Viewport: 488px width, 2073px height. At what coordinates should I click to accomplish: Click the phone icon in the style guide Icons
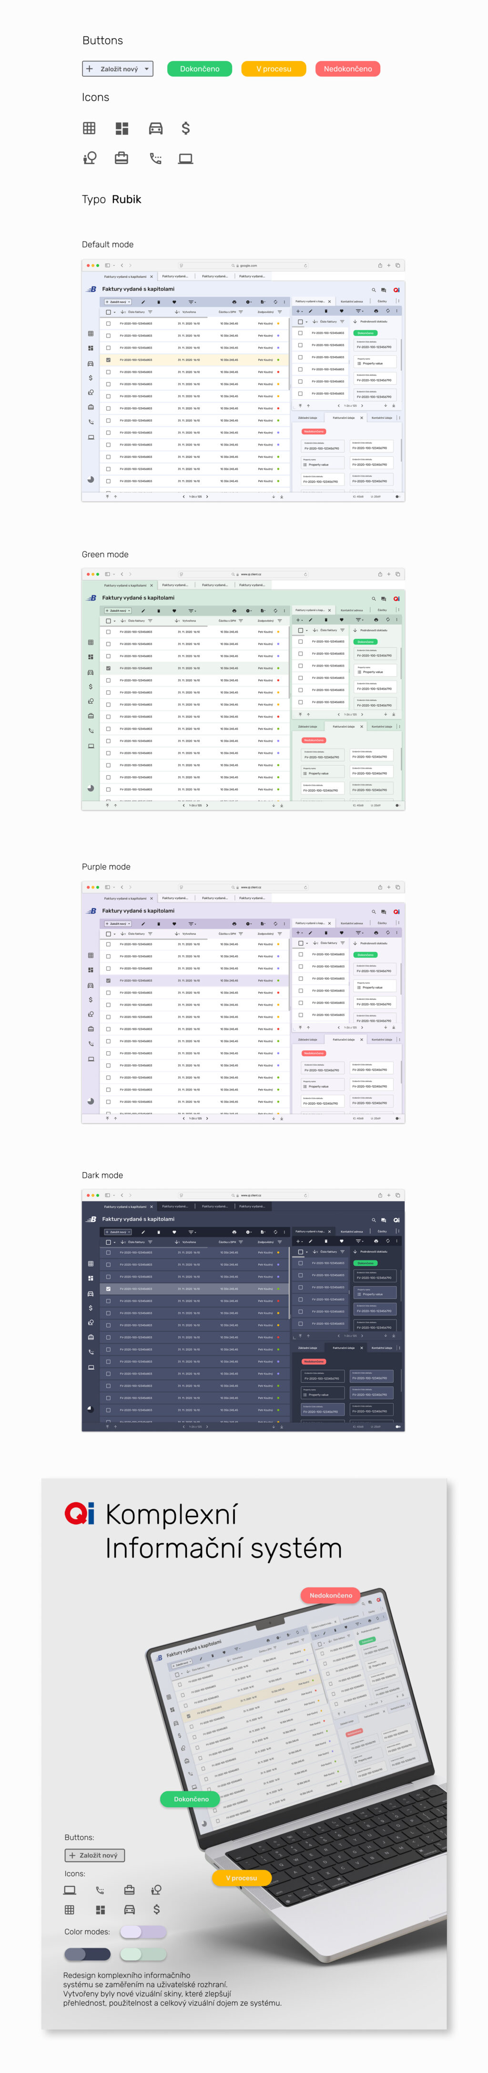click(156, 159)
